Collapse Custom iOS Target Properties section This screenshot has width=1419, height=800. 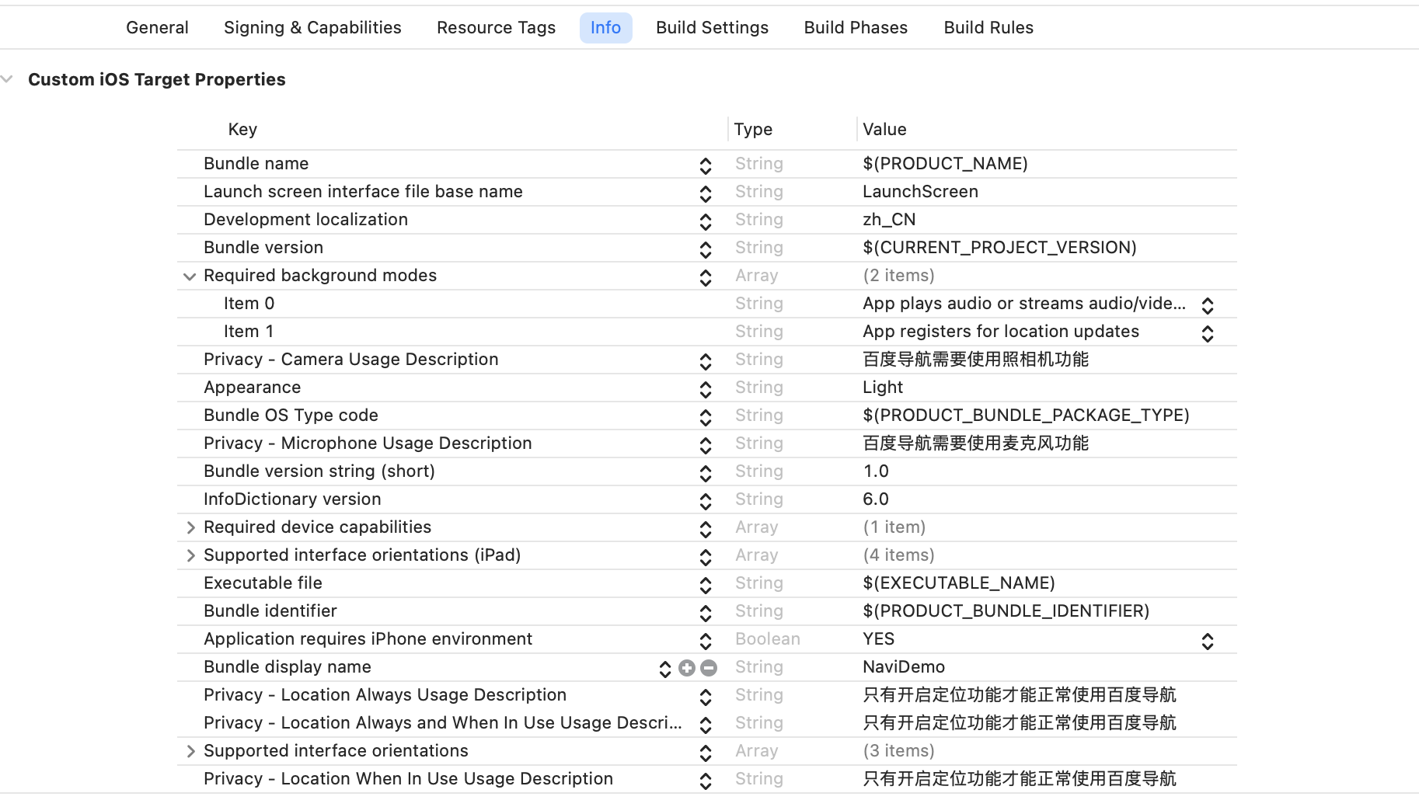[x=8, y=79]
